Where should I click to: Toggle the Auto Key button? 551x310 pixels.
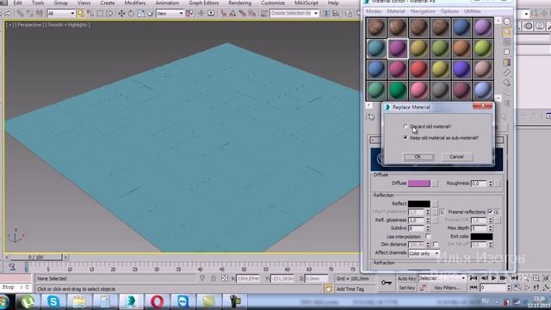coord(406,278)
